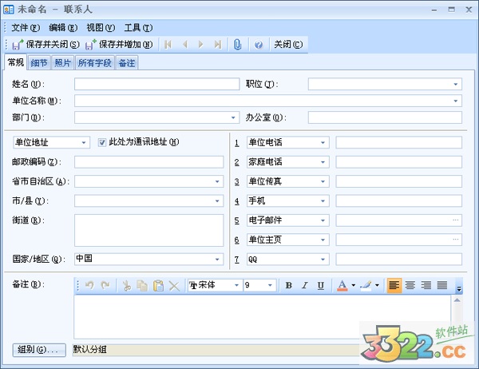This screenshot has height=369, width=479.
Task: Open the font name 宋体 dropdown
Action: (x=237, y=285)
